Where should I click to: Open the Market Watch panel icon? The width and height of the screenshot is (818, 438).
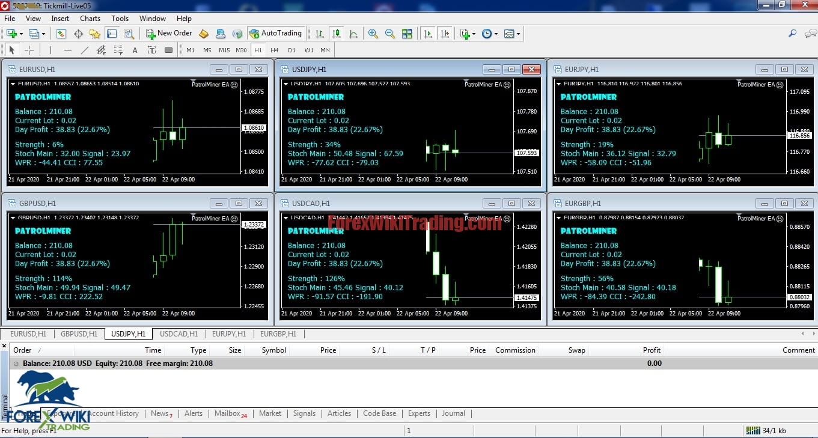61,34
